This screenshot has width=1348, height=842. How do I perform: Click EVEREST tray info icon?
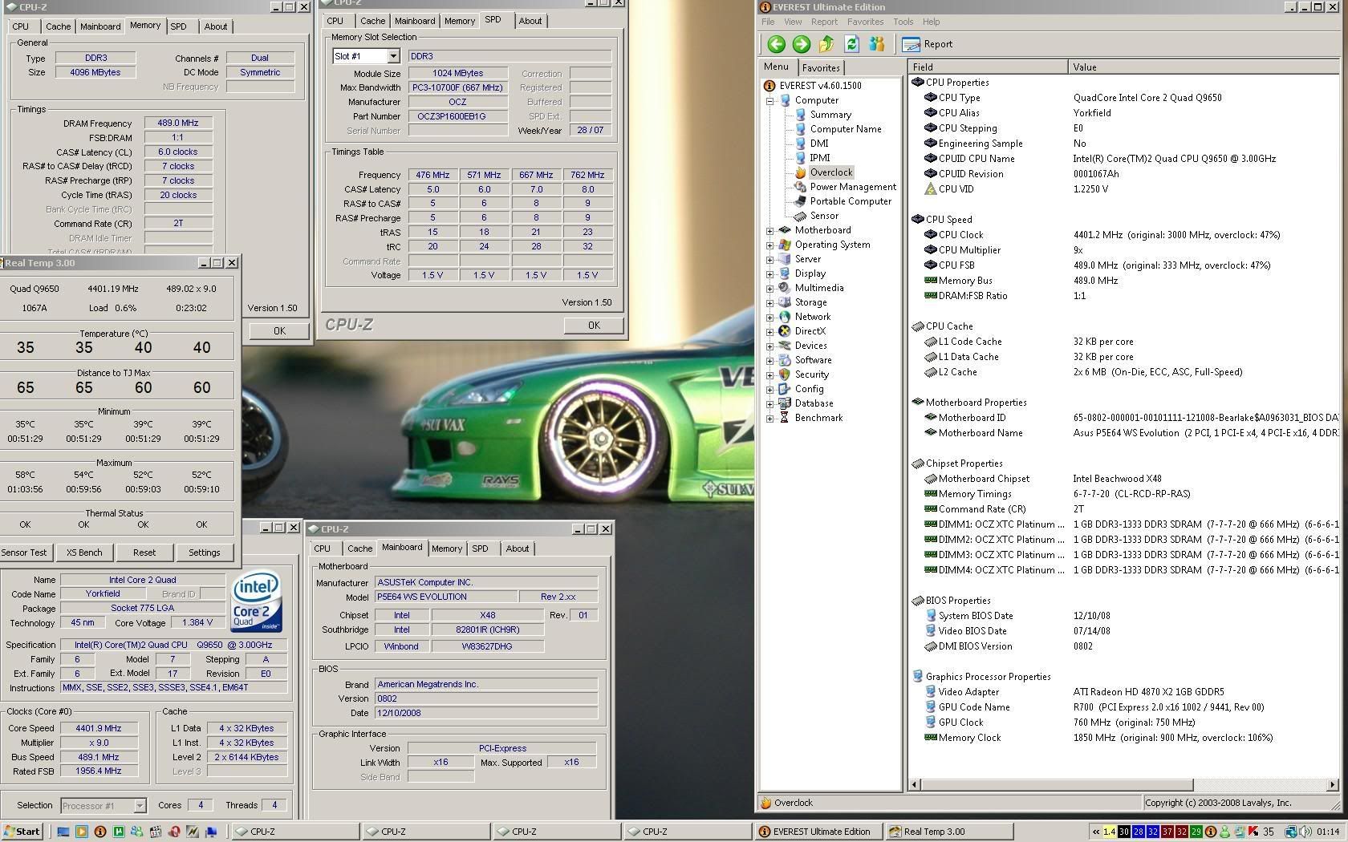click(1210, 832)
